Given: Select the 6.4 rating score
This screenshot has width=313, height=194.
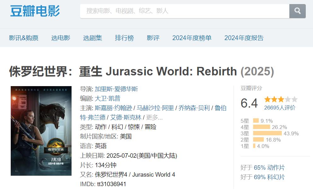Looking at the screenshot, I should click(x=249, y=103).
